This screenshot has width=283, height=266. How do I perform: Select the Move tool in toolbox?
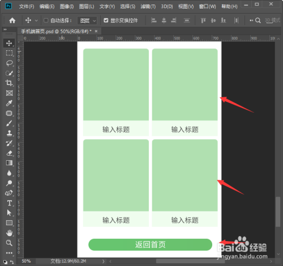(x=9, y=43)
